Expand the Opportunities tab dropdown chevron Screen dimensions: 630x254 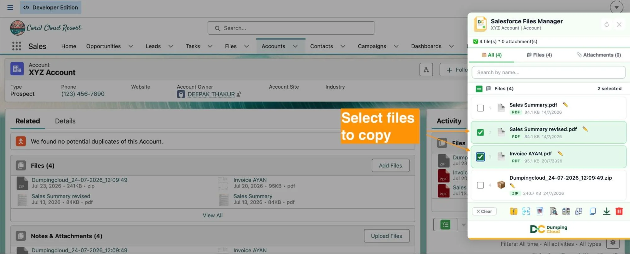(x=130, y=46)
